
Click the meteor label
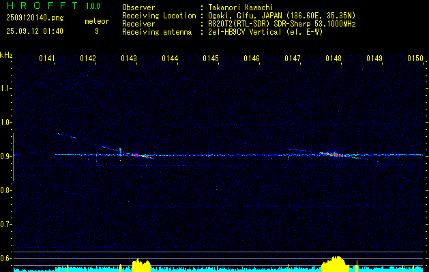(97, 21)
